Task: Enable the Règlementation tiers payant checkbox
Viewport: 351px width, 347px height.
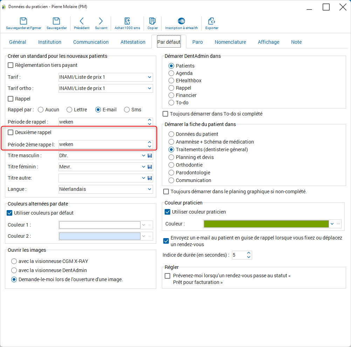Action: click(11, 65)
